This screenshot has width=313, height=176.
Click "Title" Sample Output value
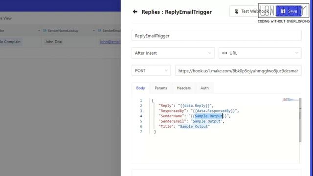(x=194, y=127)
